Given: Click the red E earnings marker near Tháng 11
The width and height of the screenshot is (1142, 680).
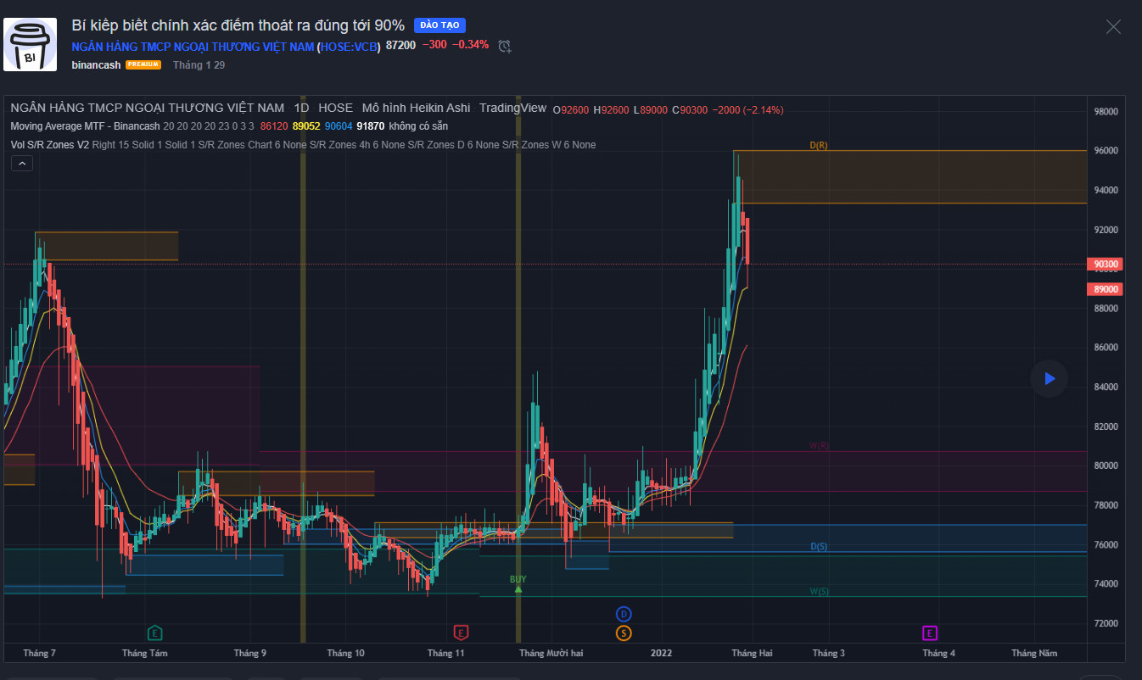Looking at the screenshot, I should click(x=461, y=633).
